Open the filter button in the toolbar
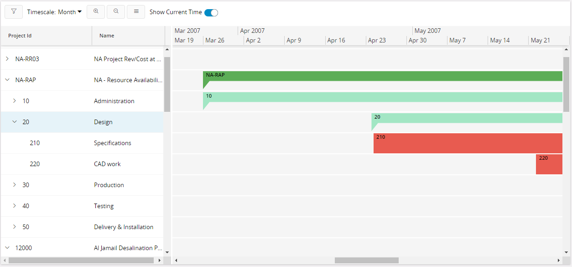The width and height of the screenshot is (572, 267). tap(14, 12)
